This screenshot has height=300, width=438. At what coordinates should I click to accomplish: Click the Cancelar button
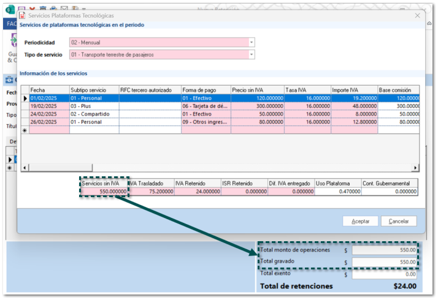399,221
